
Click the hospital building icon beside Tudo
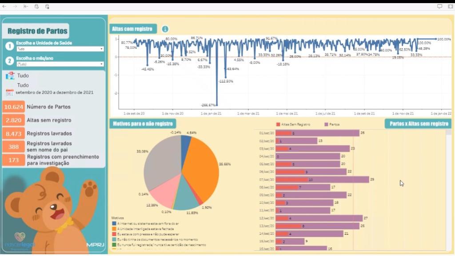(10, 76)
